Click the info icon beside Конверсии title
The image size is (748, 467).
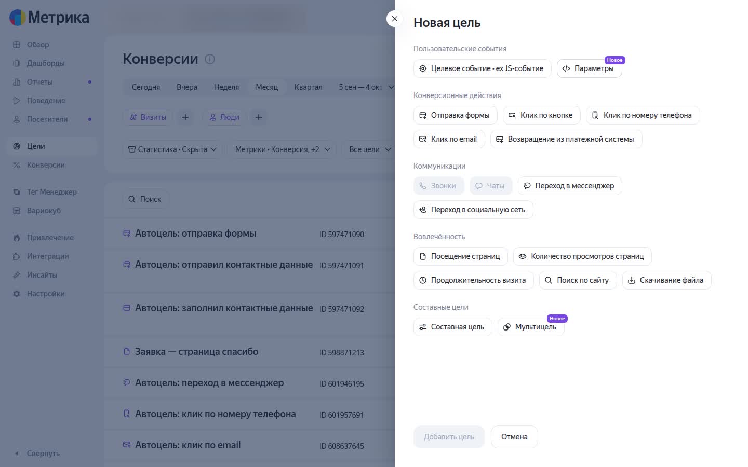(x=210, y=59)
